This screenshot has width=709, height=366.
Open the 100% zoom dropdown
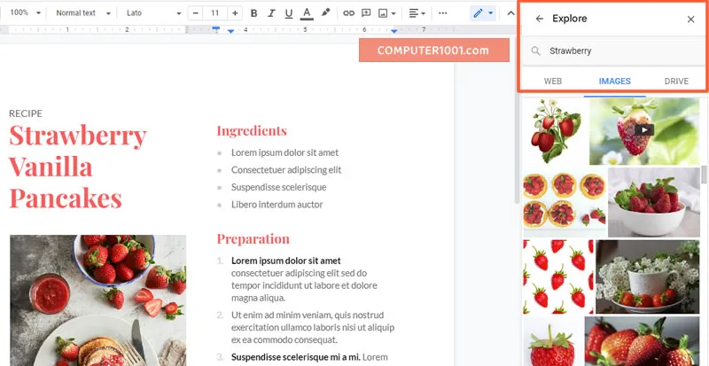25,12
